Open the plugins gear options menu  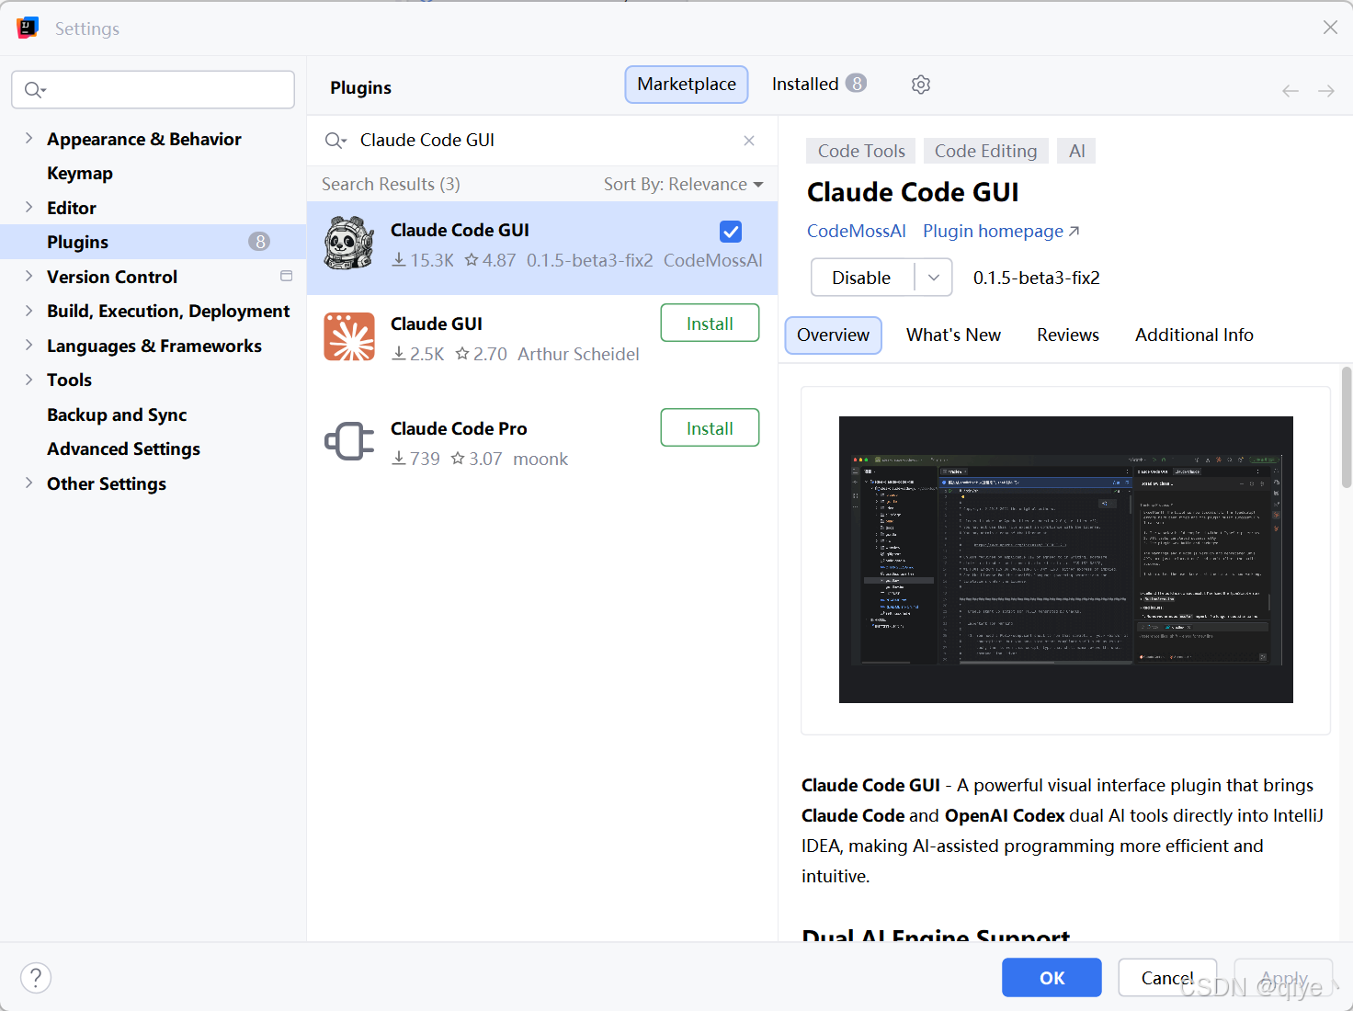[921, 85]
